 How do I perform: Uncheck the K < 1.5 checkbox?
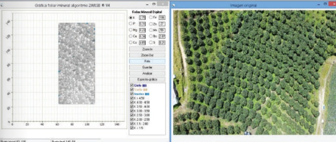(x=132, y=128)
